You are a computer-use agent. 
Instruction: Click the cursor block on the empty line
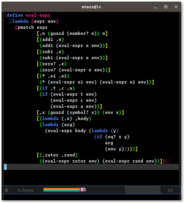tap(5, 167)
